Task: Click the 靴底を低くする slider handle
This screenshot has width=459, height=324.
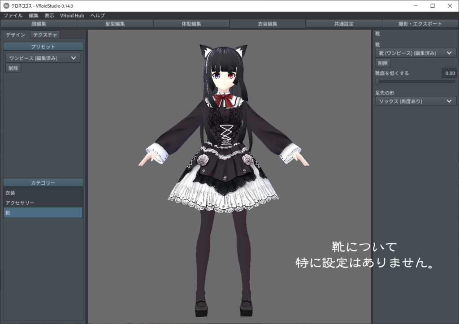Action: tap(378, 82)
